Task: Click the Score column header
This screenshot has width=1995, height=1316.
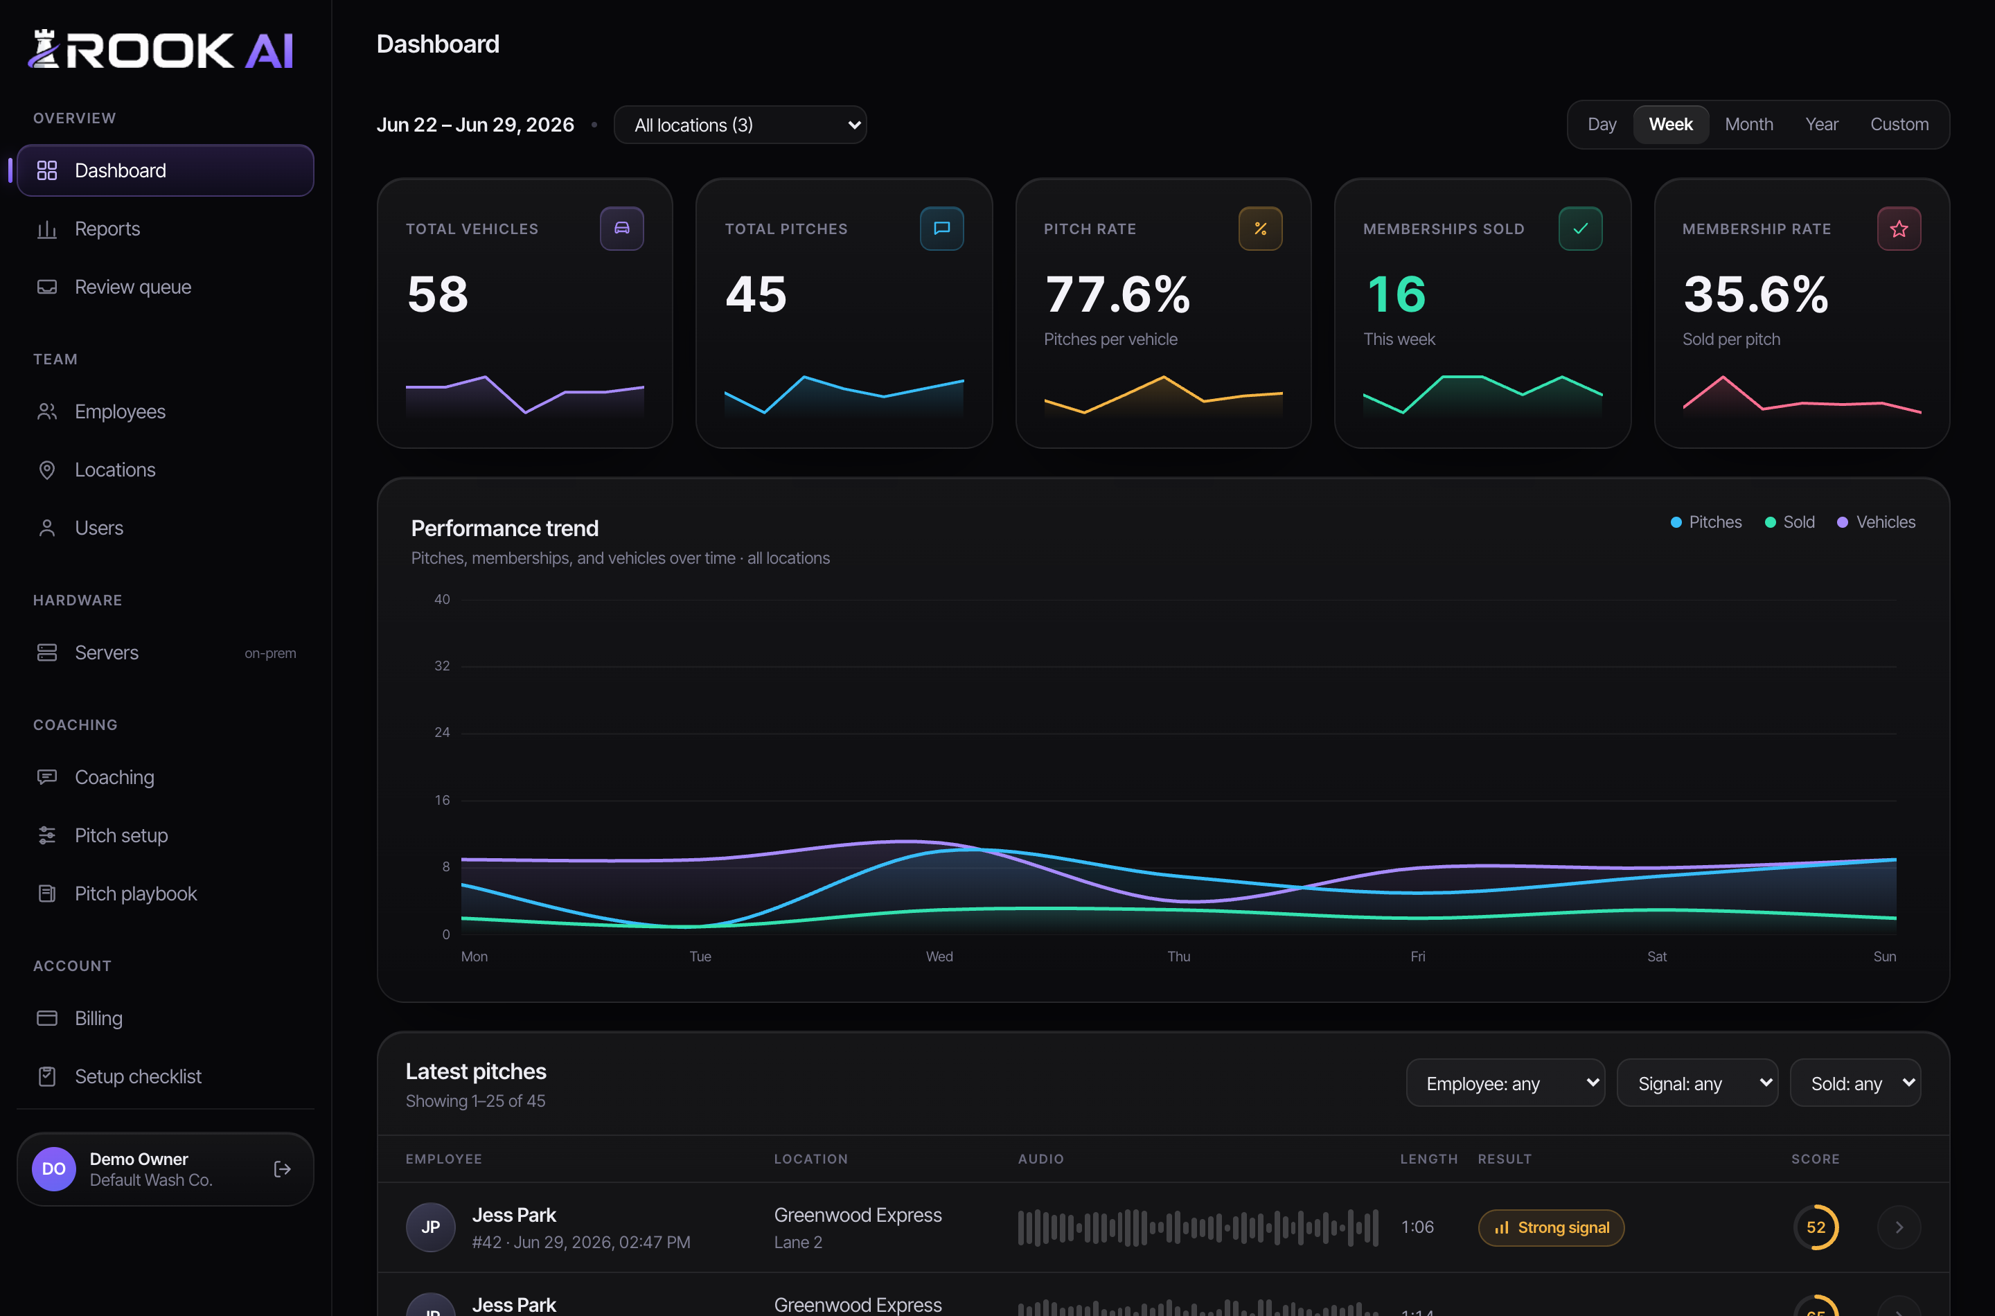Action: (1815, 1158)
